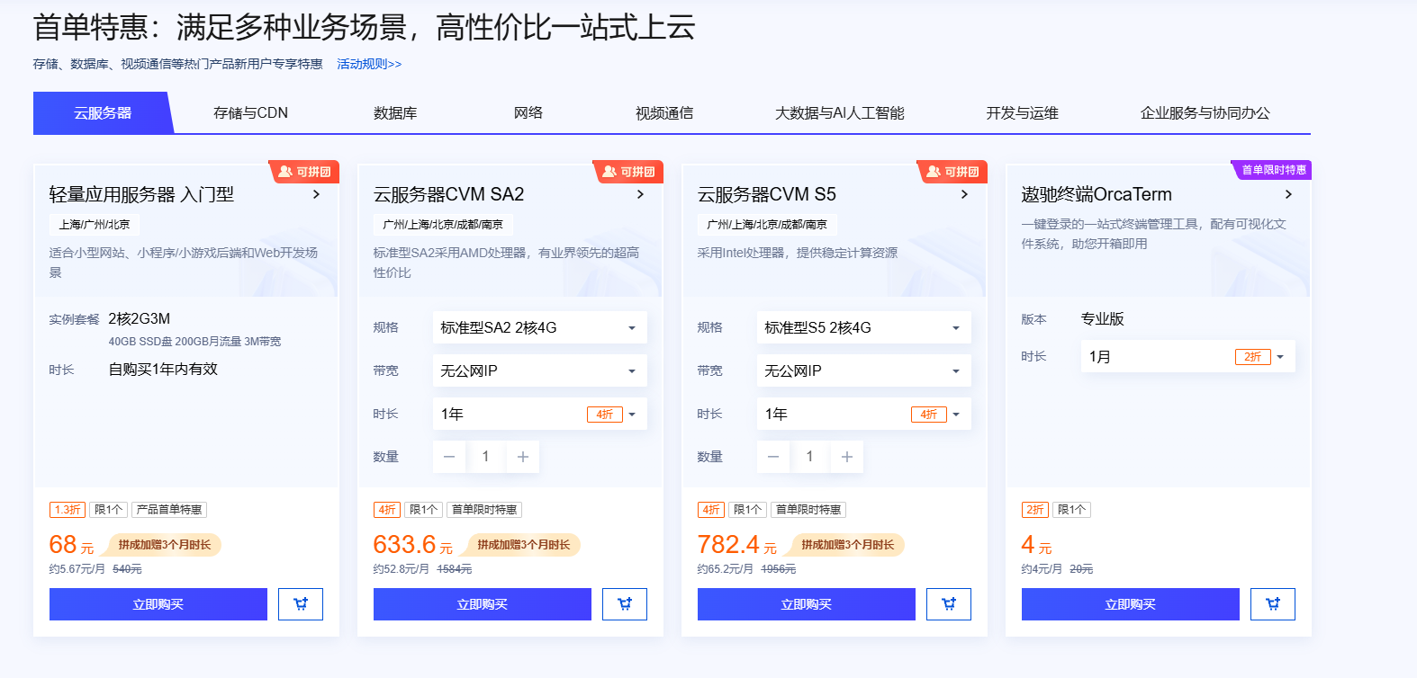
Task: Click 立即购买 for 遨驰终端OrcaTerm
Action: tap(1131, 604)
